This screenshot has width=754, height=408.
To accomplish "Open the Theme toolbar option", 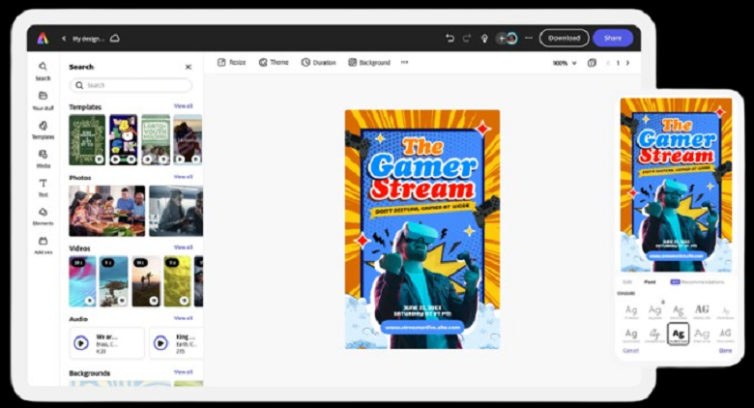I will [x=274, y=62].
